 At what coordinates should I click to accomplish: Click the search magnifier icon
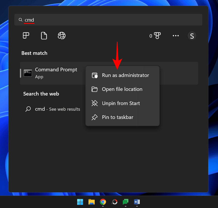21,20
